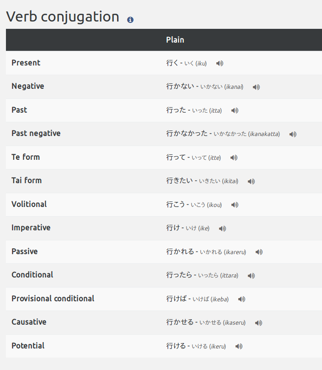Play audio for Te form itte
322x370 pixels.
pos(234,158)
